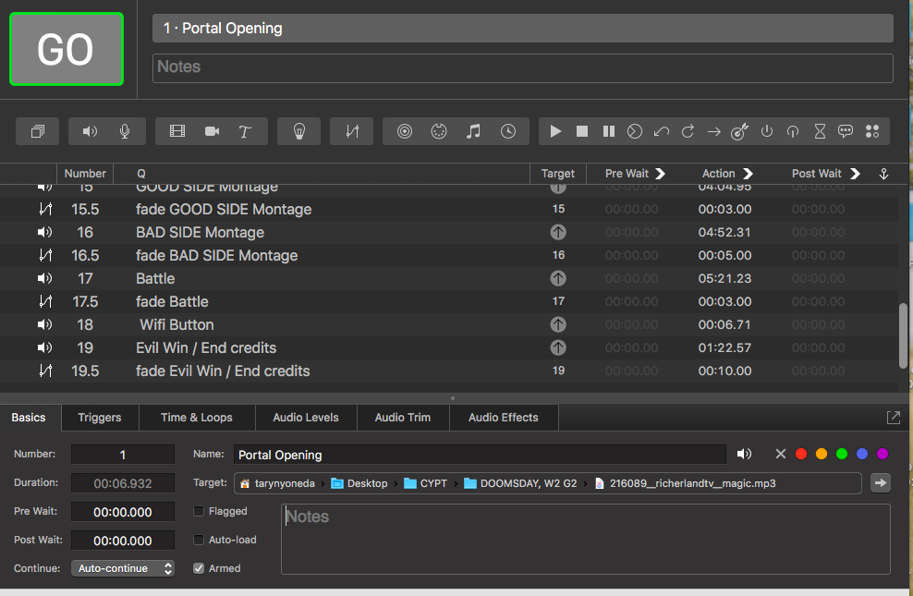Click the big GO button
The width and height of the screenshot is (913, 596).
point(67,49)
